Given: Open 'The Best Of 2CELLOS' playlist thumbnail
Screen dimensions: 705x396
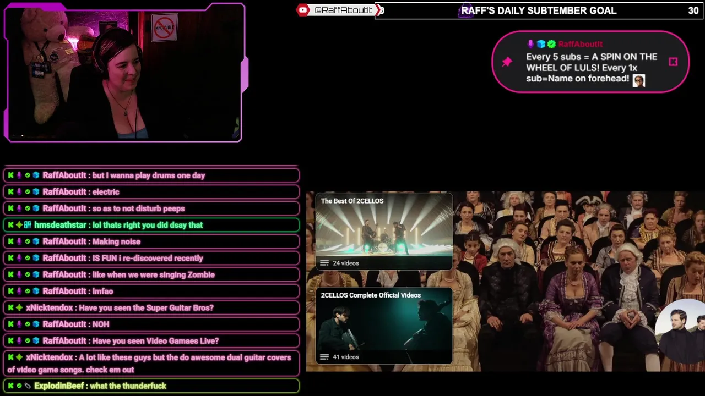Looking at the screenshot, I should click(384, 231).
